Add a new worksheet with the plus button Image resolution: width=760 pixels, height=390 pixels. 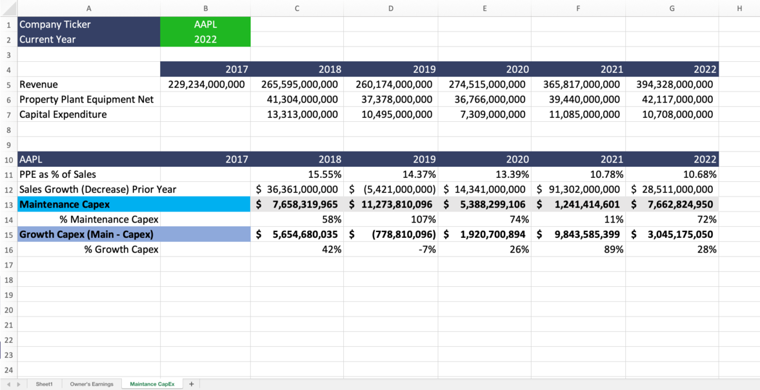point(191,384)
